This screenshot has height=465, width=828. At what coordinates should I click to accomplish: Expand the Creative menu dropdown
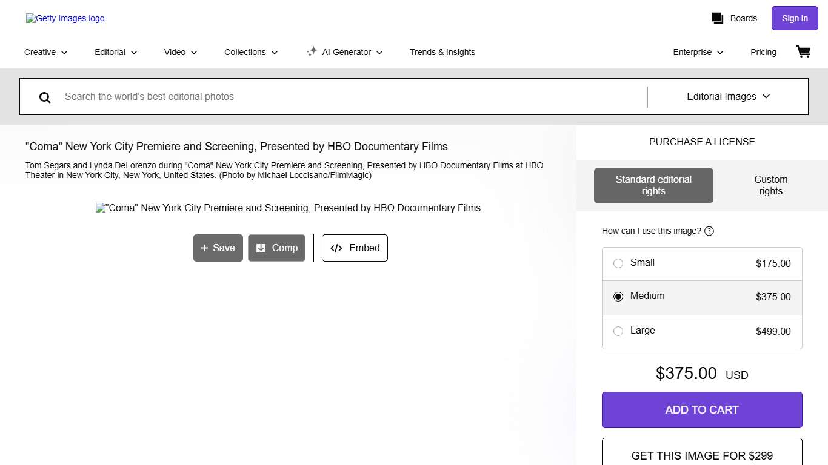point(46,52)
